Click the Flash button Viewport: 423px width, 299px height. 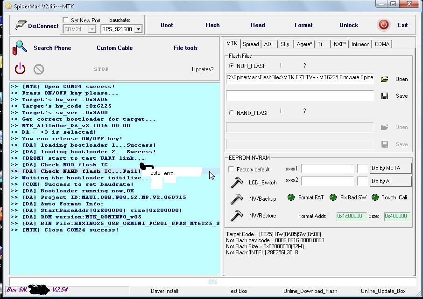click(x=212, y=25)
